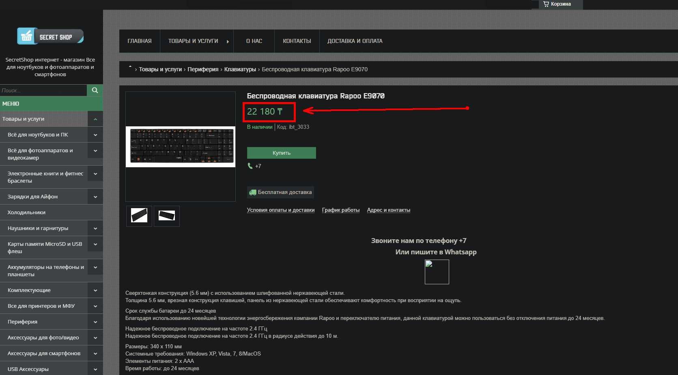Open Комплектующие category
The image size is (678, 375).
29,290
